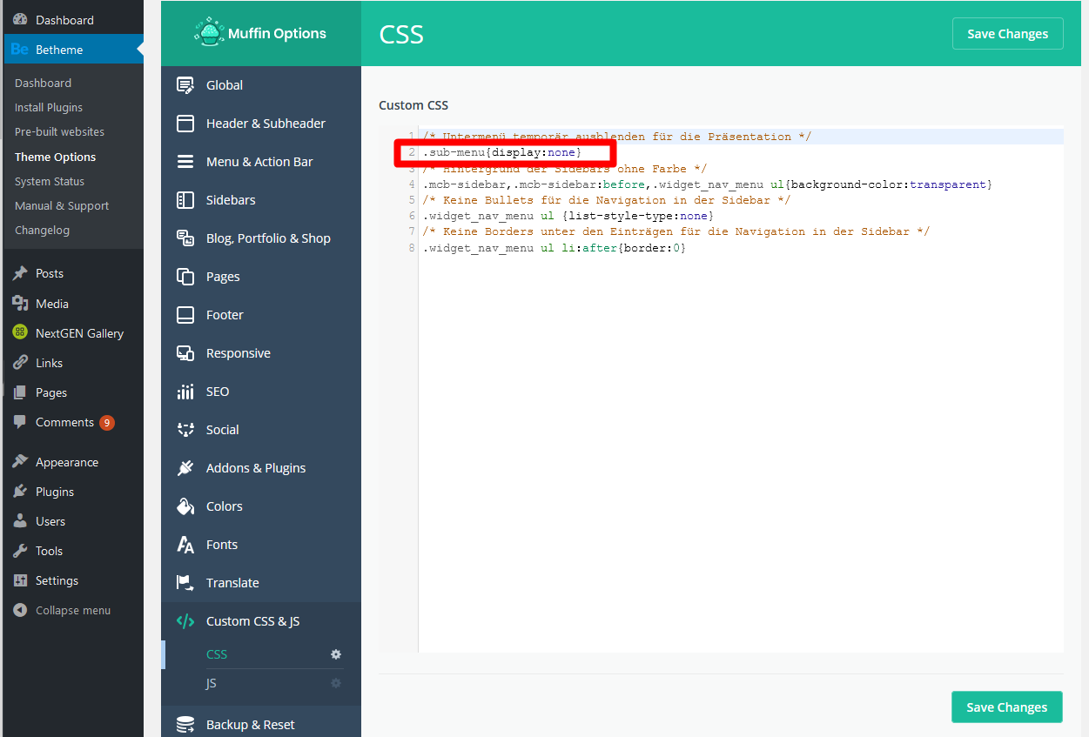Image resolution: width=1089 pixels, height=737 pixels.
Task: Click the Pages copy icon in Muffin Options
Action: 185,277
